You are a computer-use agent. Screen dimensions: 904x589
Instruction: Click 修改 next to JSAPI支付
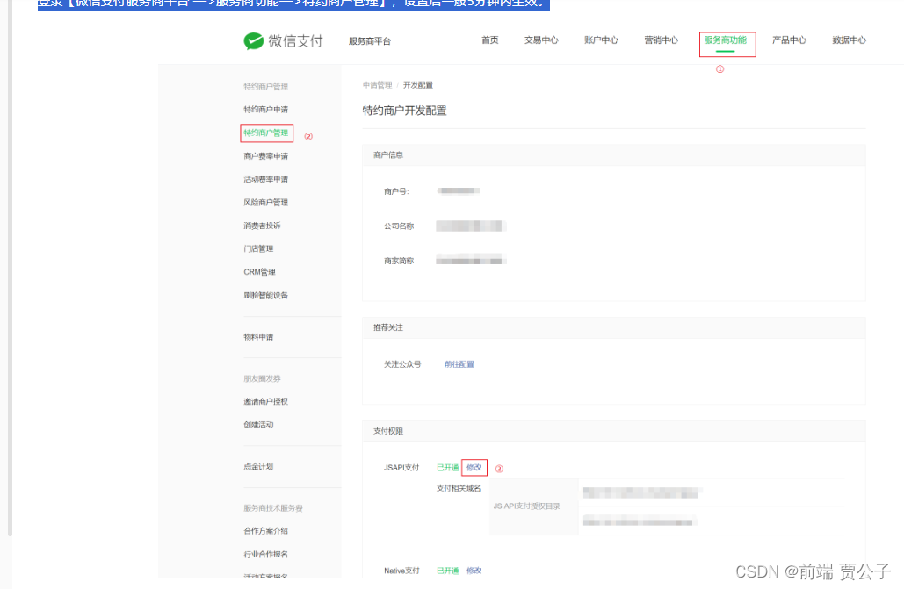pos(474,468)
